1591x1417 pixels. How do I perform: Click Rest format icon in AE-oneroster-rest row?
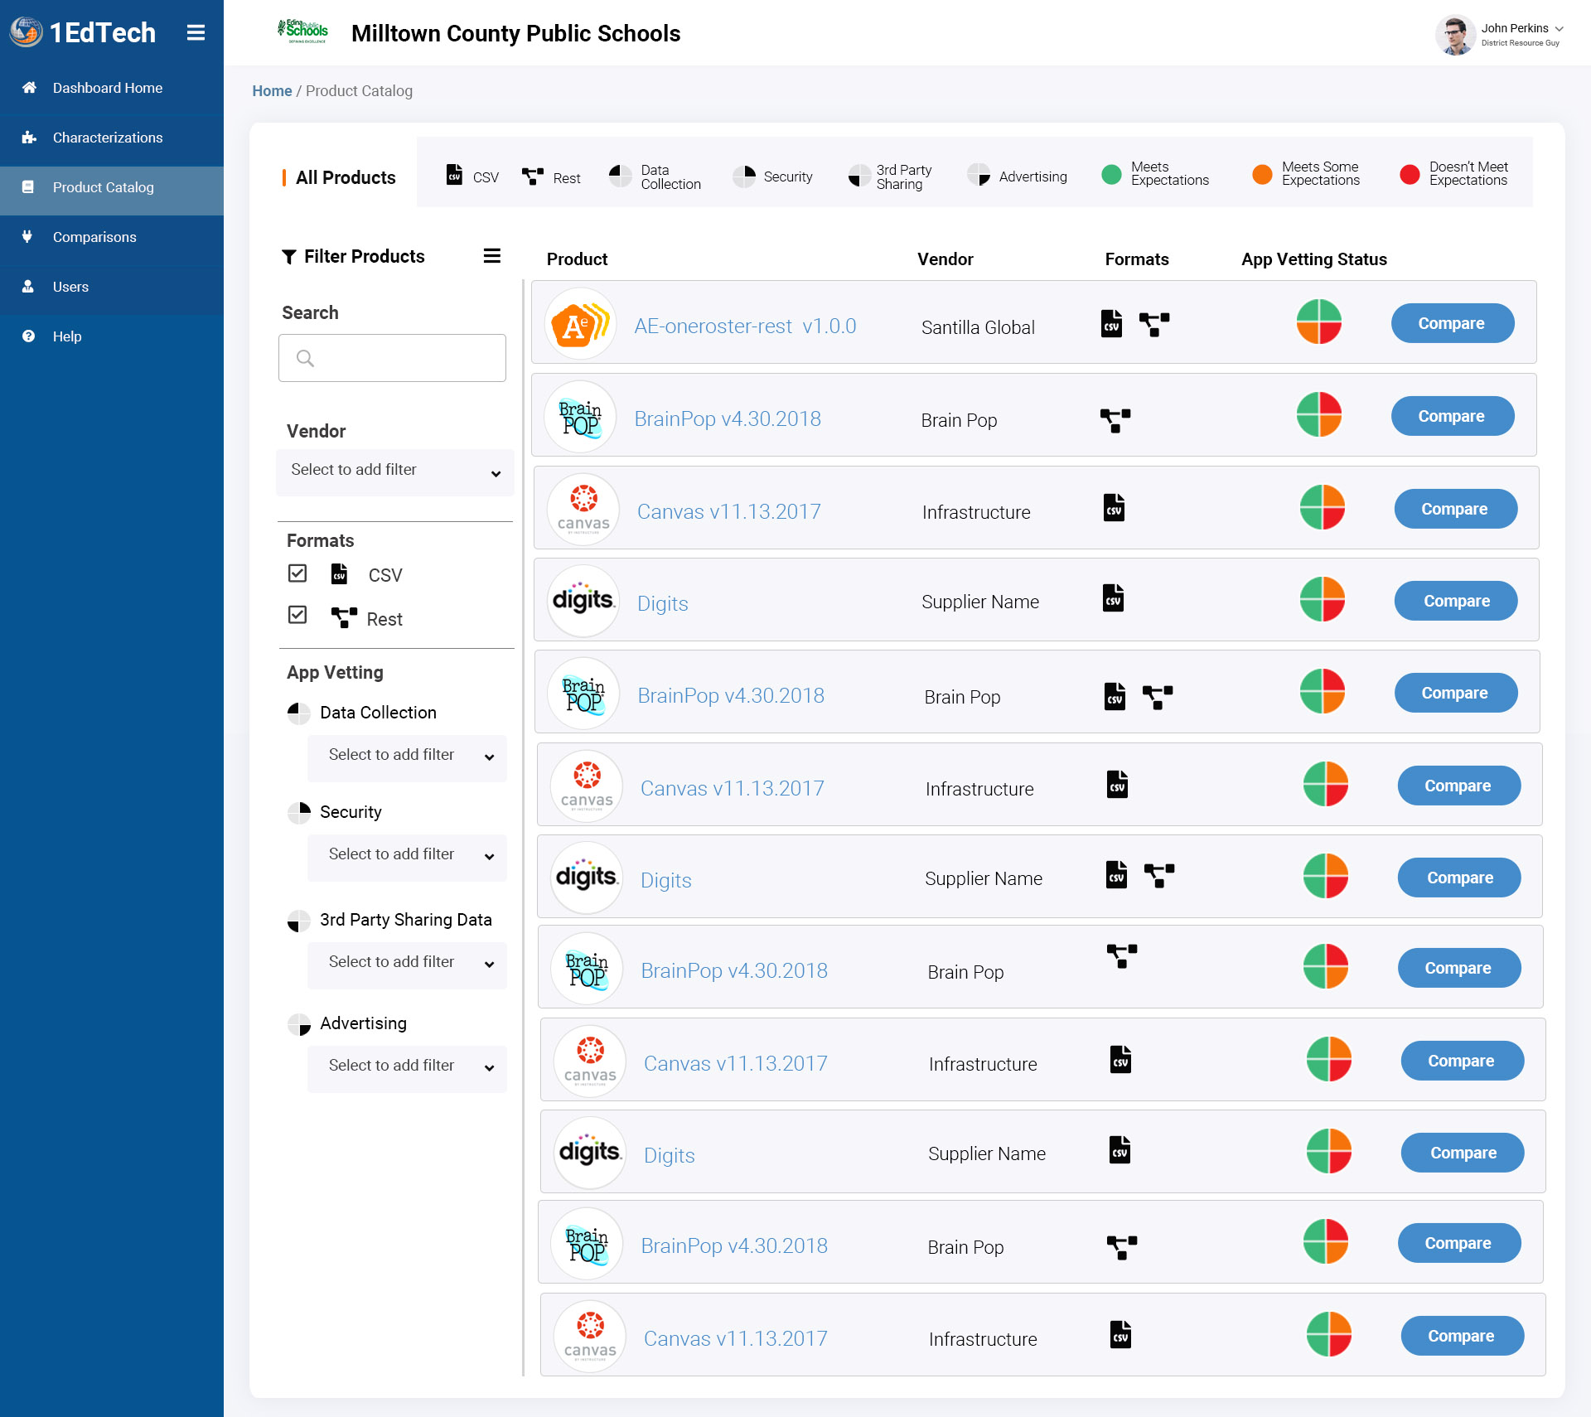[x=1154, y=324]
